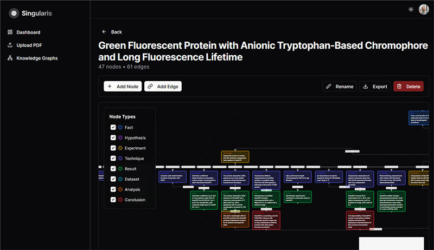Click the trash icon on Delete
This screenshot has width=434, height=250.
tap(399, 86)
